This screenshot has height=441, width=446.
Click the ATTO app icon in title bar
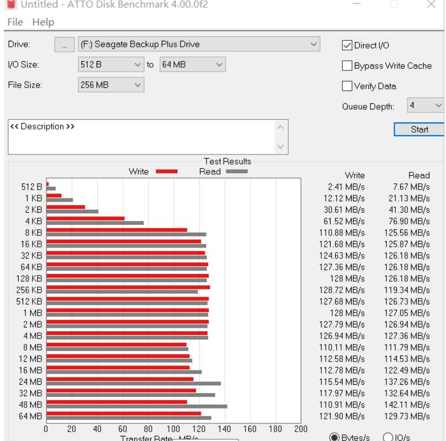pos(10,4)
